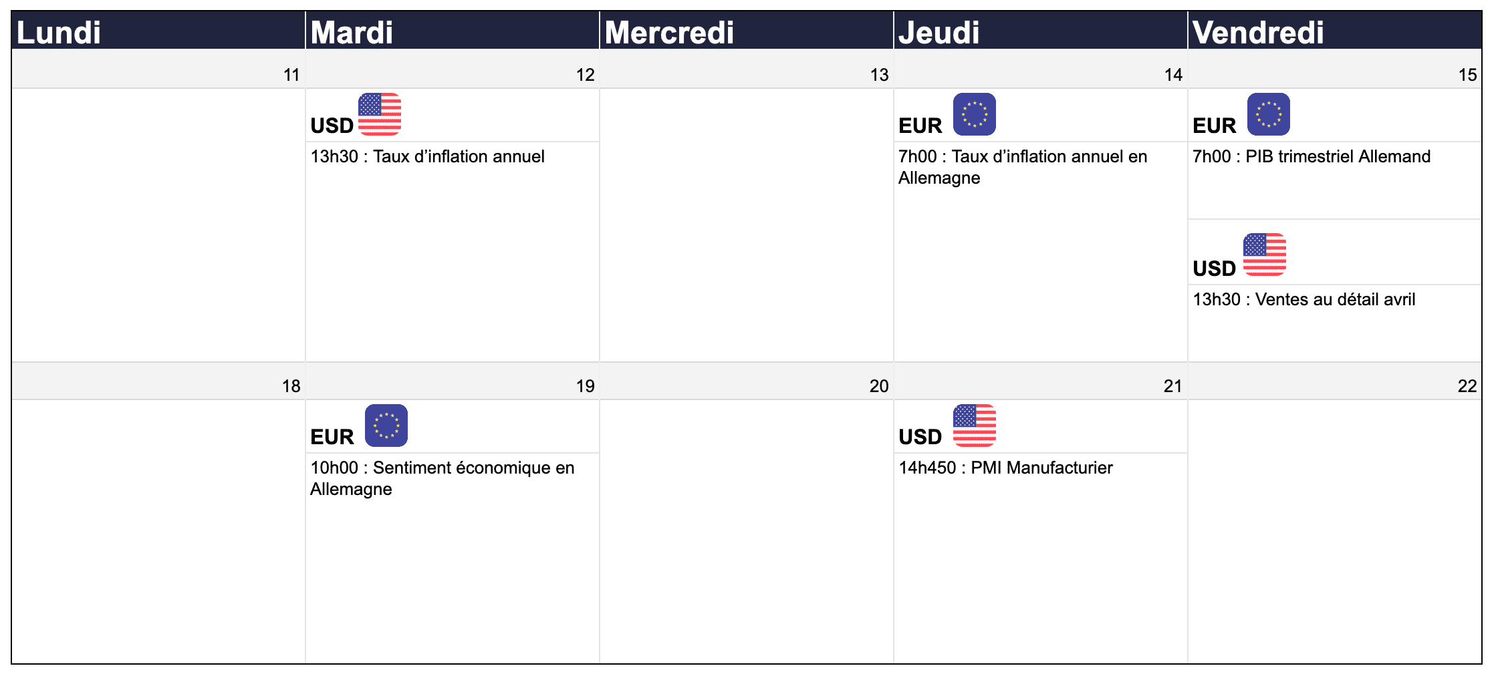Open the 13h30 Taux d'inflation annuel event
The height and width of the screenshot is (676, 1496).
pyautogui.click(x=428, y=156)
